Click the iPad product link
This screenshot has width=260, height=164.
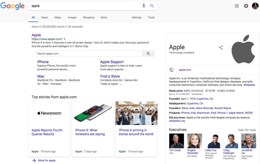pyautogui.click(x=193, y=113)
